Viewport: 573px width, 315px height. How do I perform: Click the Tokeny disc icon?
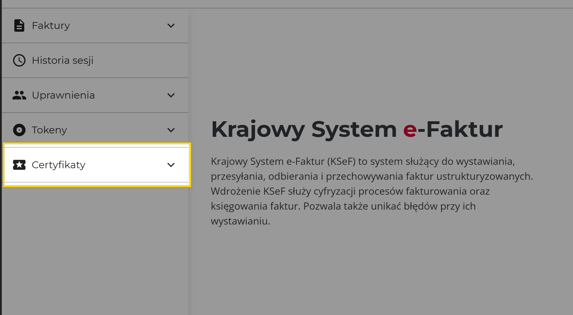(19, 130)
